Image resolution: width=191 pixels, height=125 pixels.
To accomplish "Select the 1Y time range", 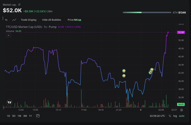I will tap(30, 116).
